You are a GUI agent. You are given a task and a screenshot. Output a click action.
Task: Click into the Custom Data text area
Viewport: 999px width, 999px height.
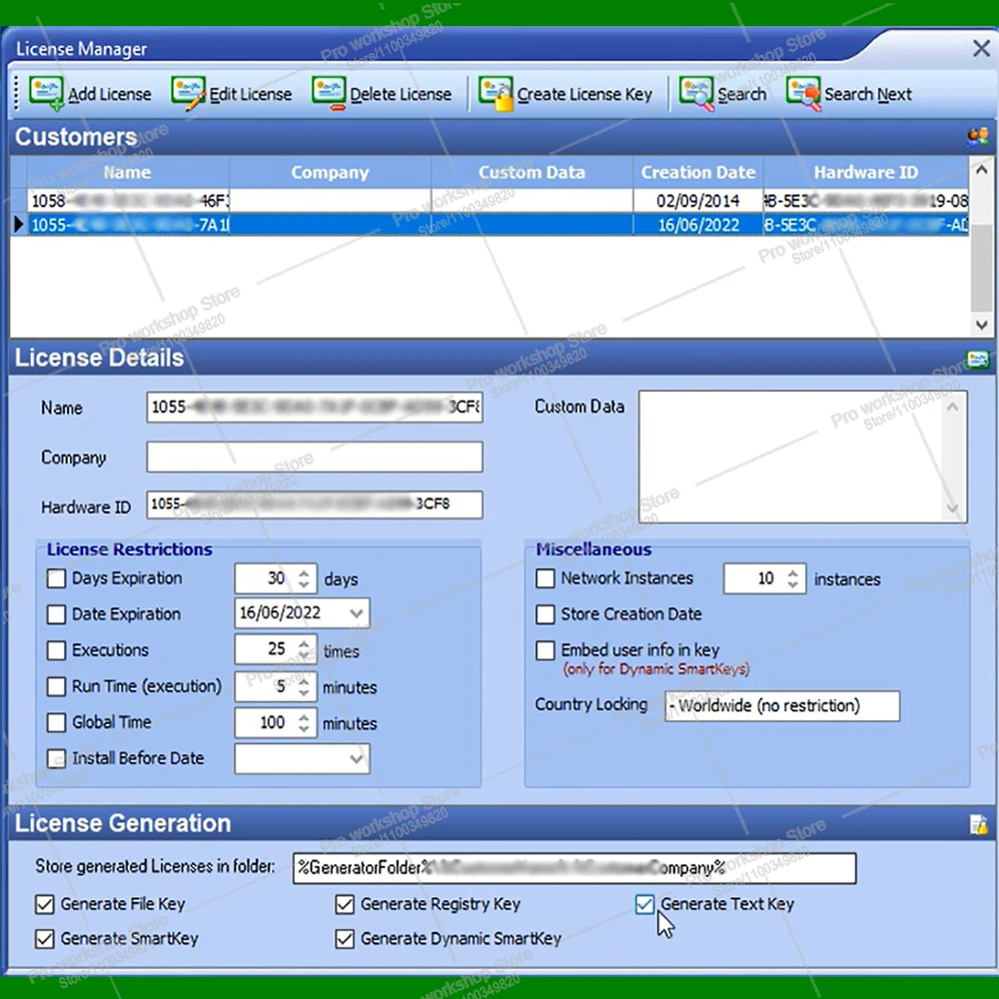pyautogui.click(x=802, y=457)
